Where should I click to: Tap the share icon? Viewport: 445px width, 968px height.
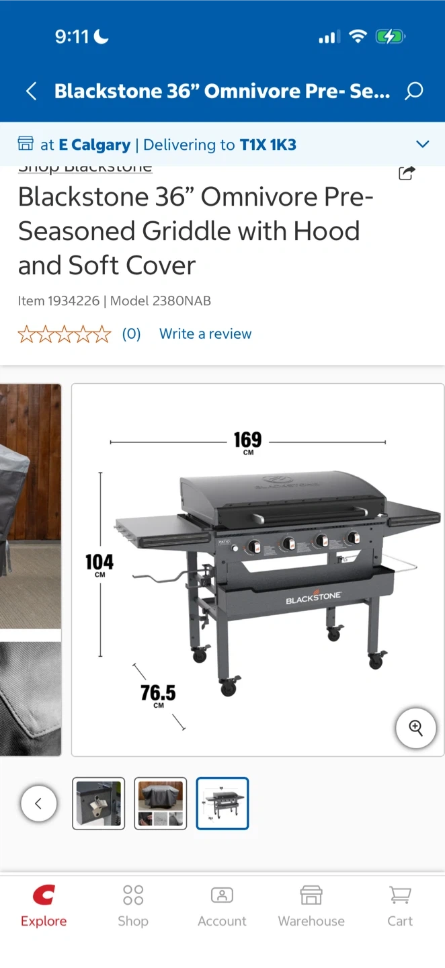point(407,173)
